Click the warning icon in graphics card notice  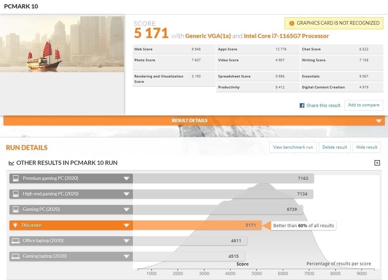[x=292, y=23]
